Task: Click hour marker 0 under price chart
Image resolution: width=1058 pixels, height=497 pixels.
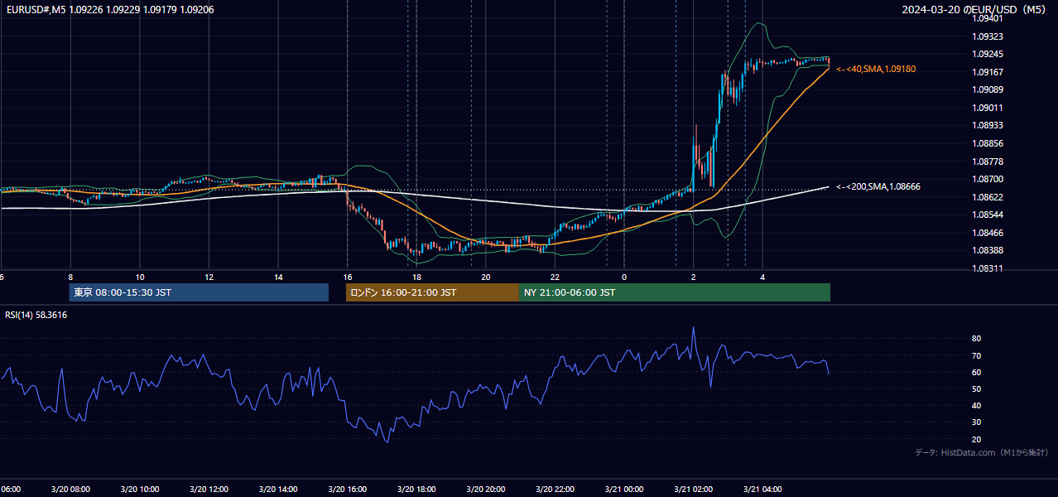Action: pos(624,277)
